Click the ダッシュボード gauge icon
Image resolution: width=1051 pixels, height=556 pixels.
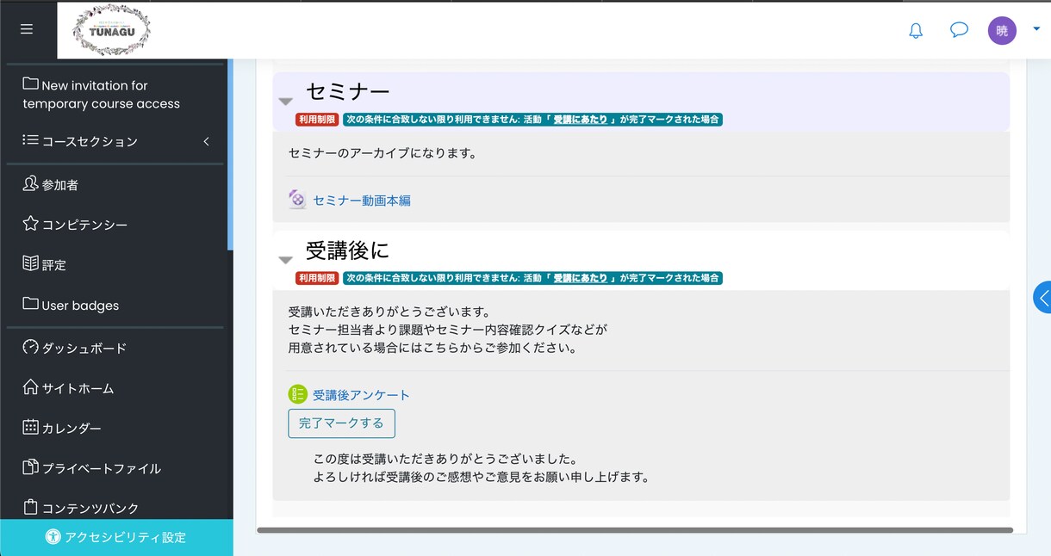pos(30,347)
